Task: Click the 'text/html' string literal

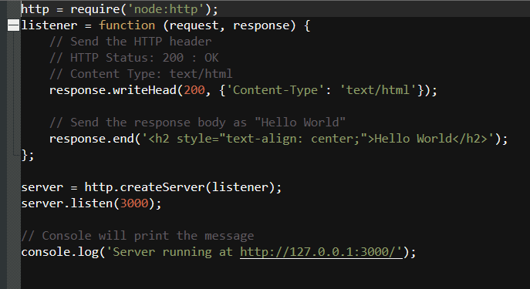Action: pos(378,90)
